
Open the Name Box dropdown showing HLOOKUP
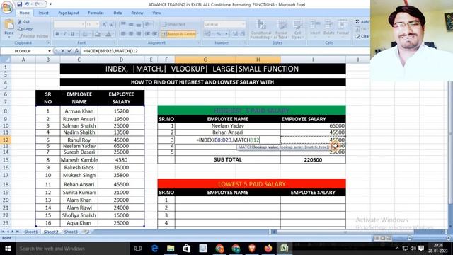50,51
